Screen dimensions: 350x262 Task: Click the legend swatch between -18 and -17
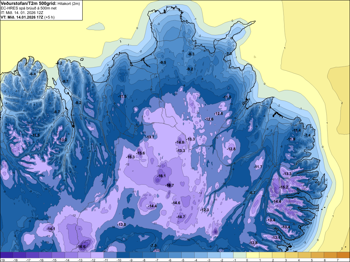[x=19, y=255]
